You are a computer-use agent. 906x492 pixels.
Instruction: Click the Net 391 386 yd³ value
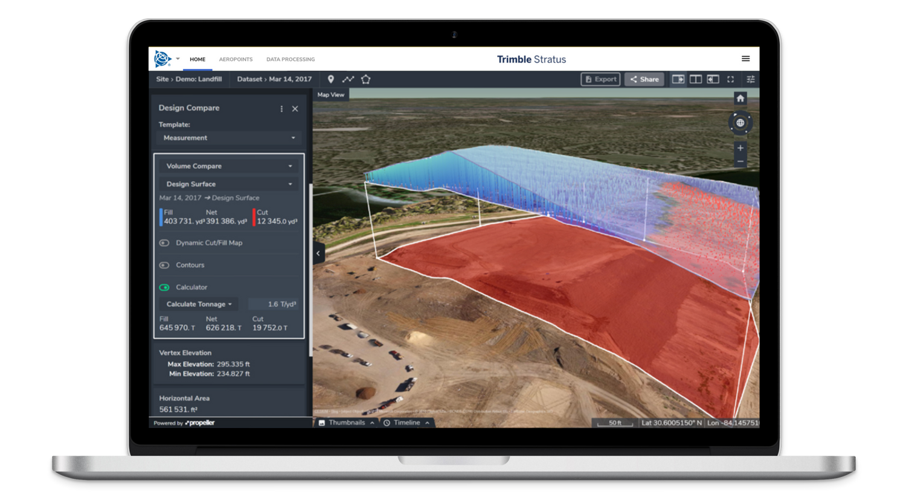(x=226, y=222)
